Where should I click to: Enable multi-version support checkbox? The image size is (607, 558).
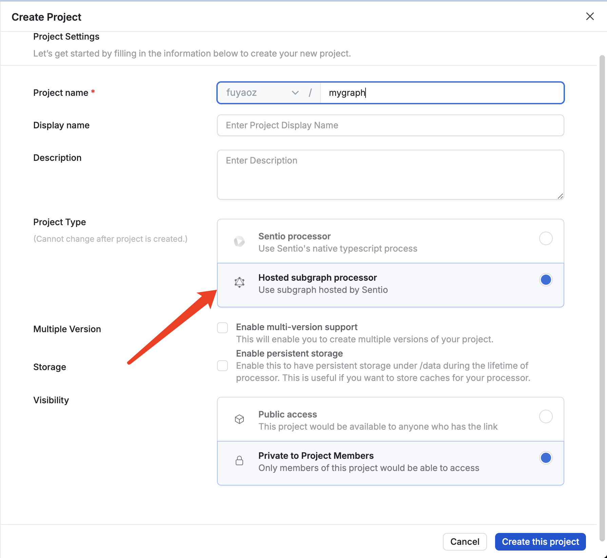222,328
